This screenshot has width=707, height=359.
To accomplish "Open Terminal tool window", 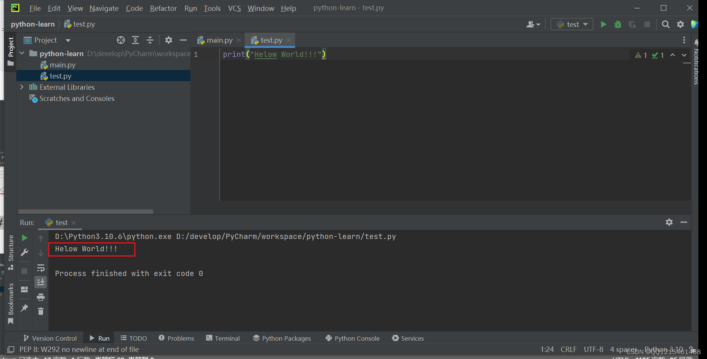I will 223,338.
